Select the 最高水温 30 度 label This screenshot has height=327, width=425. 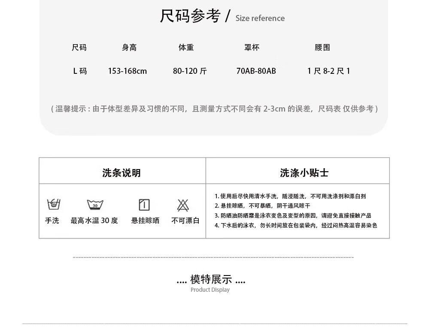[94, 221]
